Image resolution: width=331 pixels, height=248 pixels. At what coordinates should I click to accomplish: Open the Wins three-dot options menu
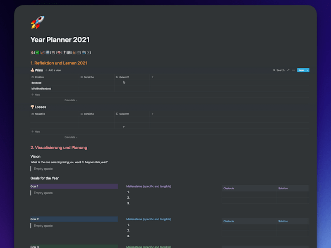coord(293,70)
